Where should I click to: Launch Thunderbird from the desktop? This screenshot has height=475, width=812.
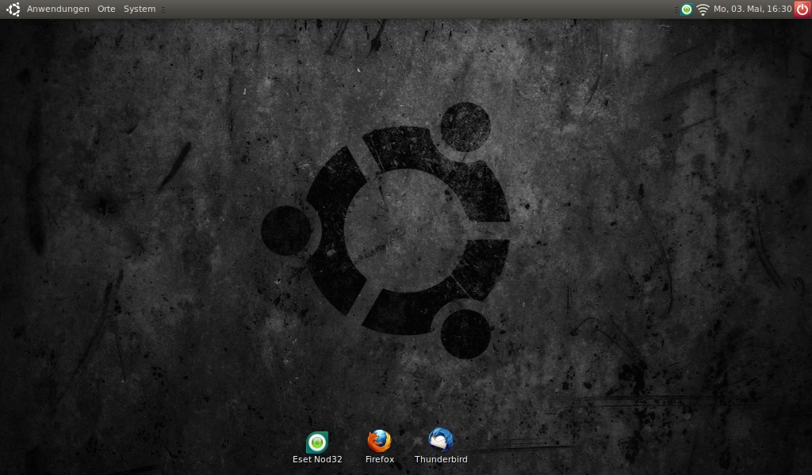tap(441, 440)
